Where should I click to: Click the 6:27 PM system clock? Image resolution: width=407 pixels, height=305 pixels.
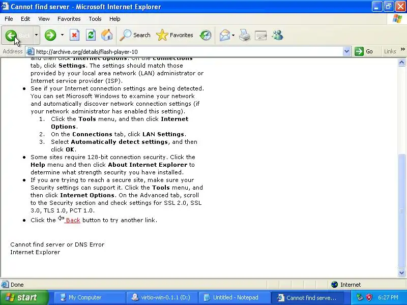pyautogui.click(x=388, y=297)
